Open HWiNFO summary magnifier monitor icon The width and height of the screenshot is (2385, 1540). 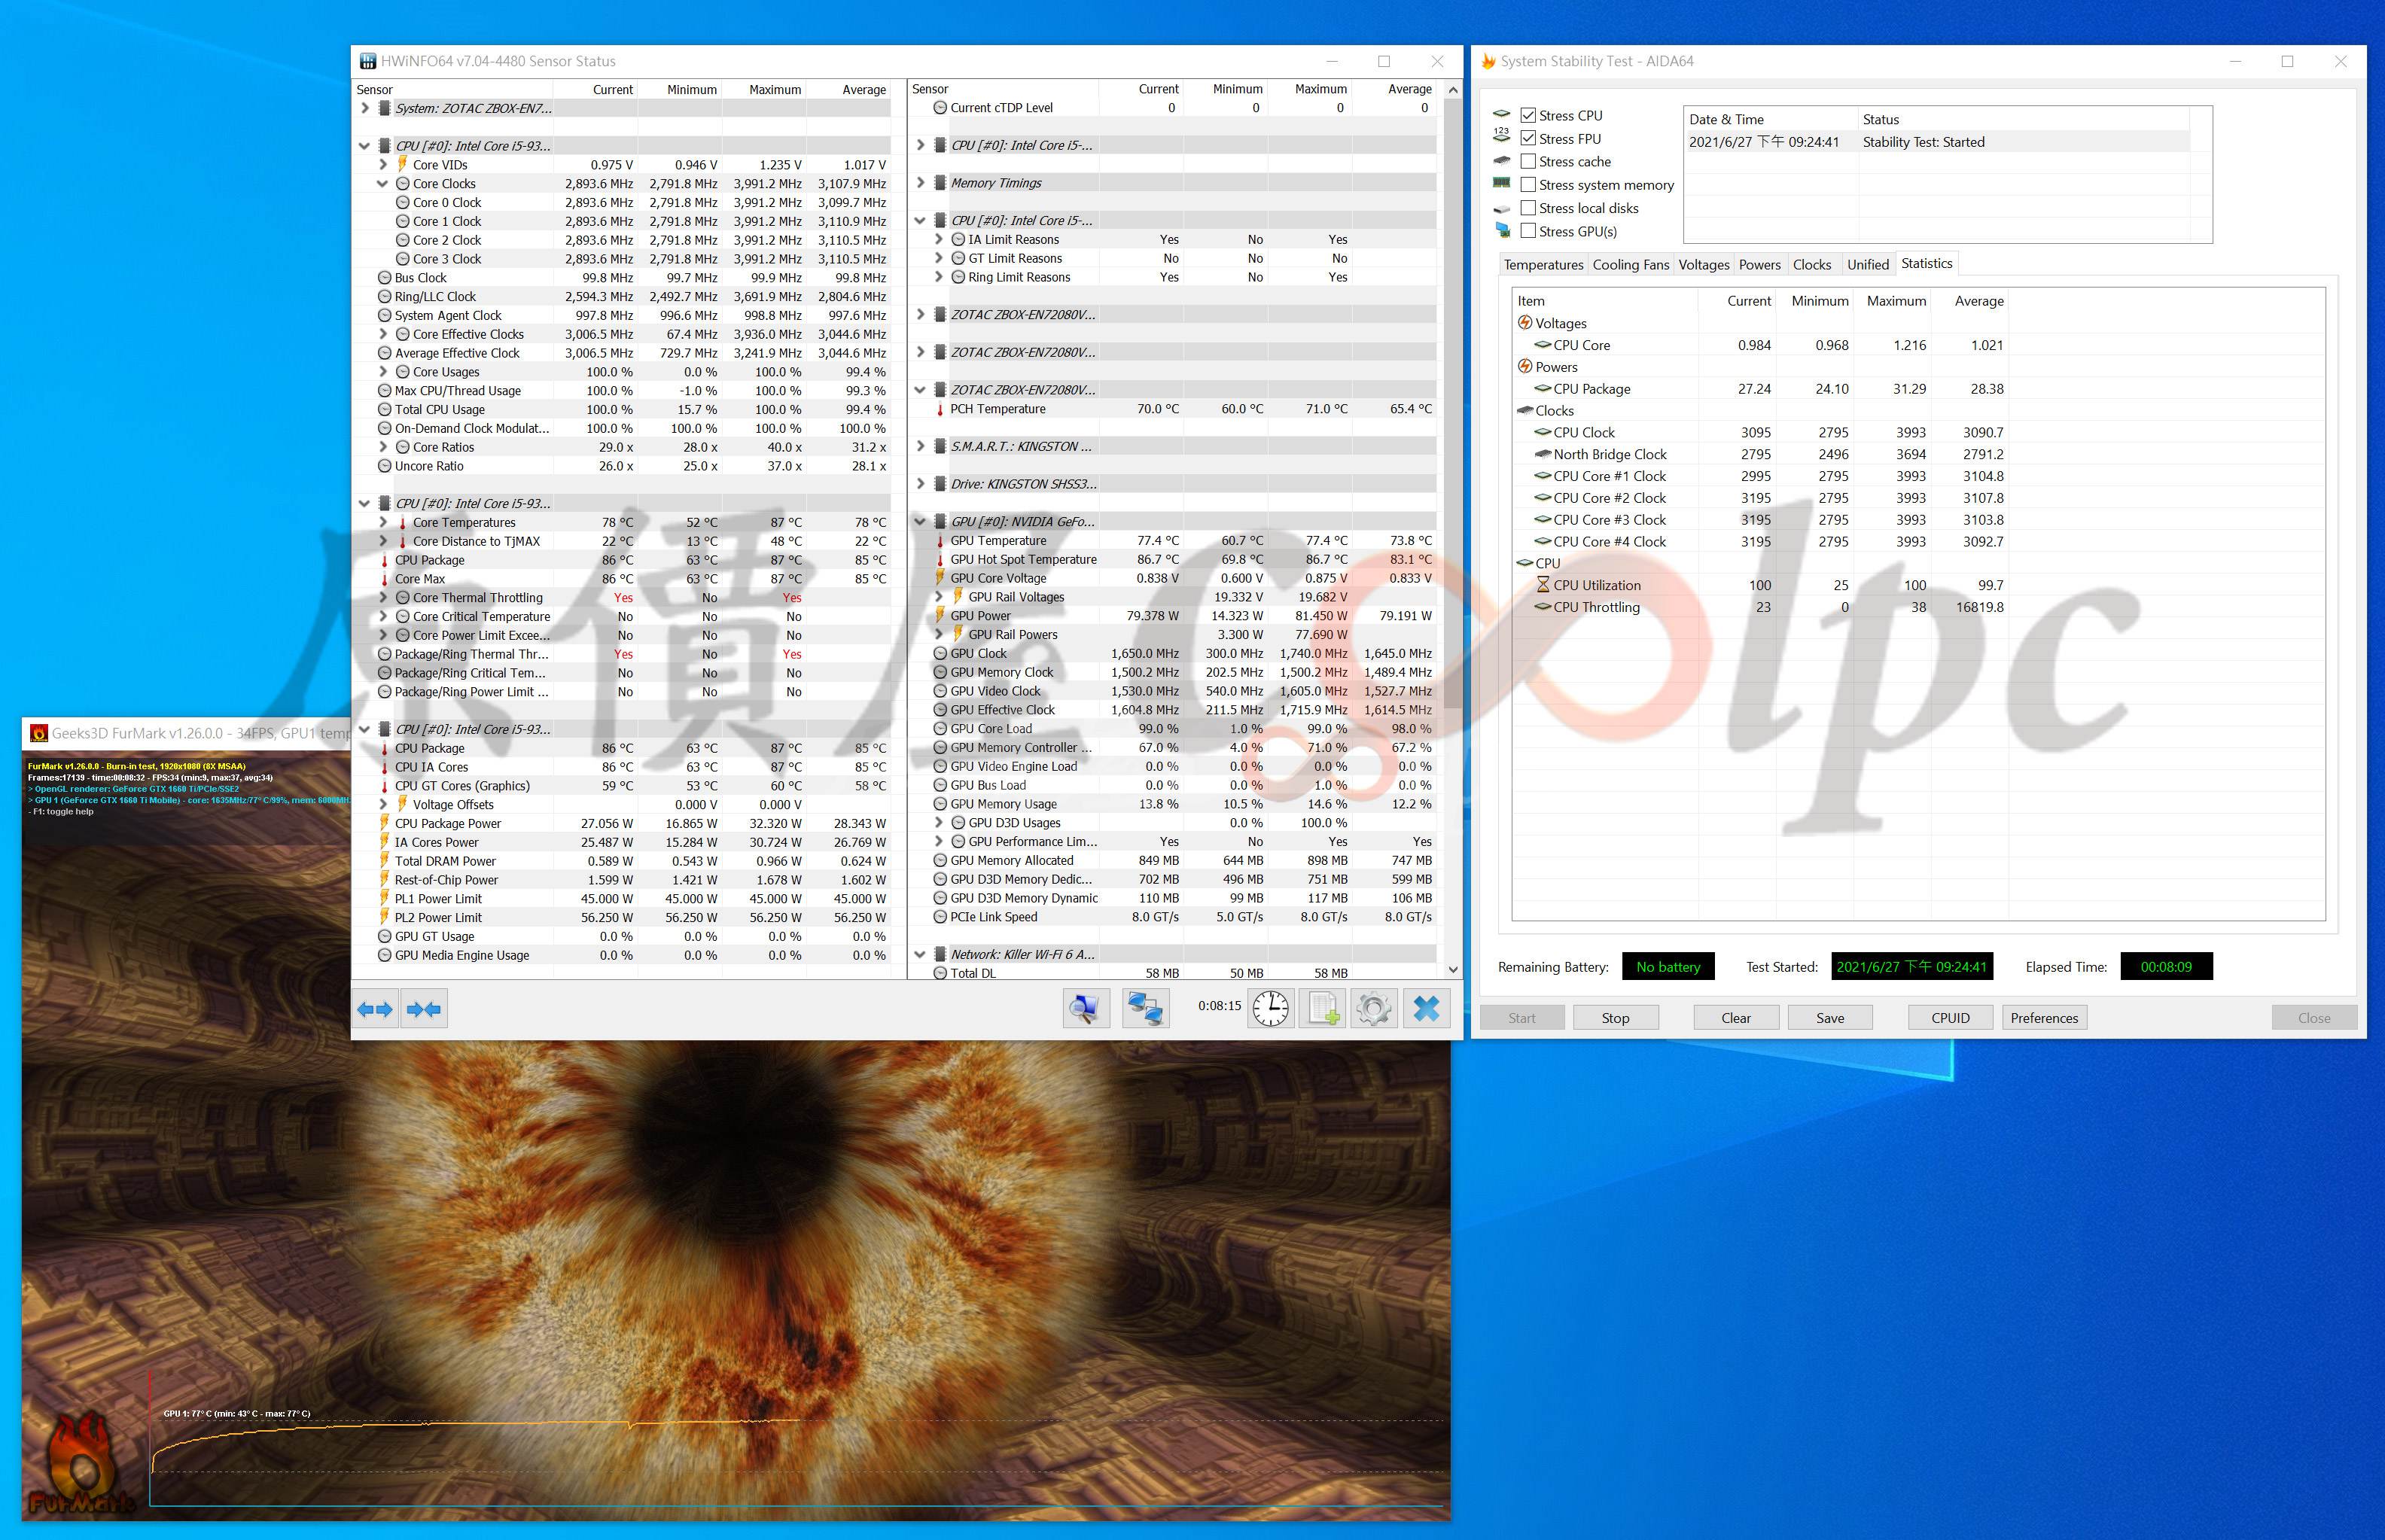click(x=1086, y=1009)
